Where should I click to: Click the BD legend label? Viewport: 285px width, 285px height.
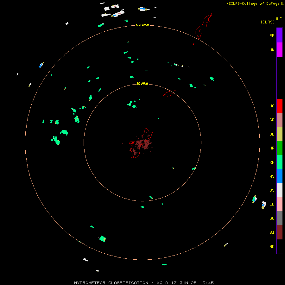click(272, 134)
